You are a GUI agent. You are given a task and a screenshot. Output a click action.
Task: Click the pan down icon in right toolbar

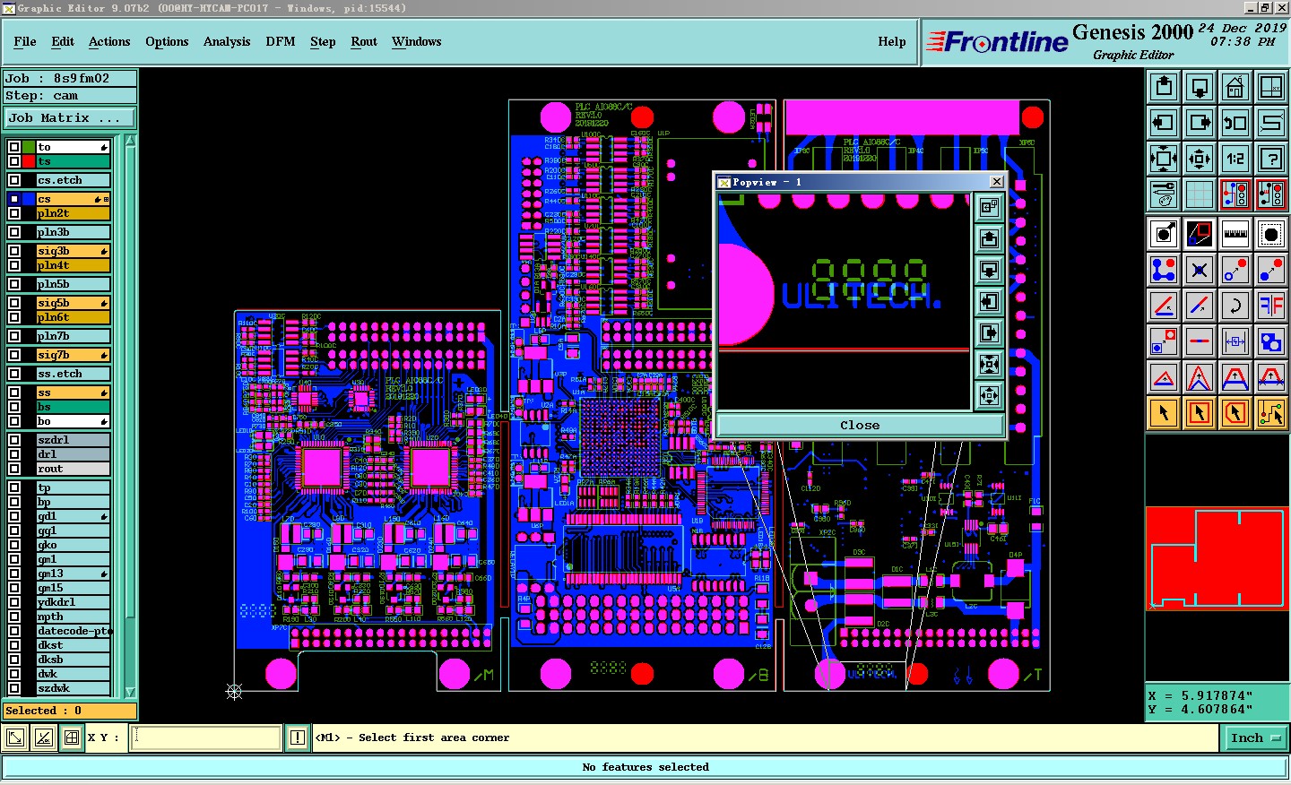coord(1200,87)
